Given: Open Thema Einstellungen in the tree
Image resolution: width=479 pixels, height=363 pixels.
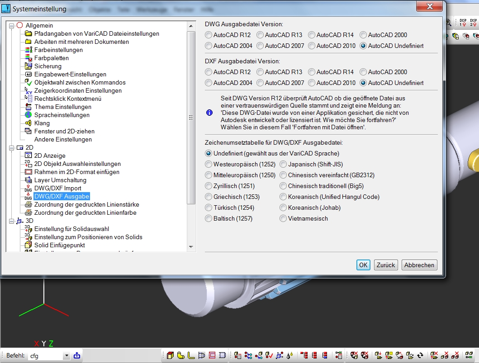Looking at the screenshot, I should tap(62, 107).
